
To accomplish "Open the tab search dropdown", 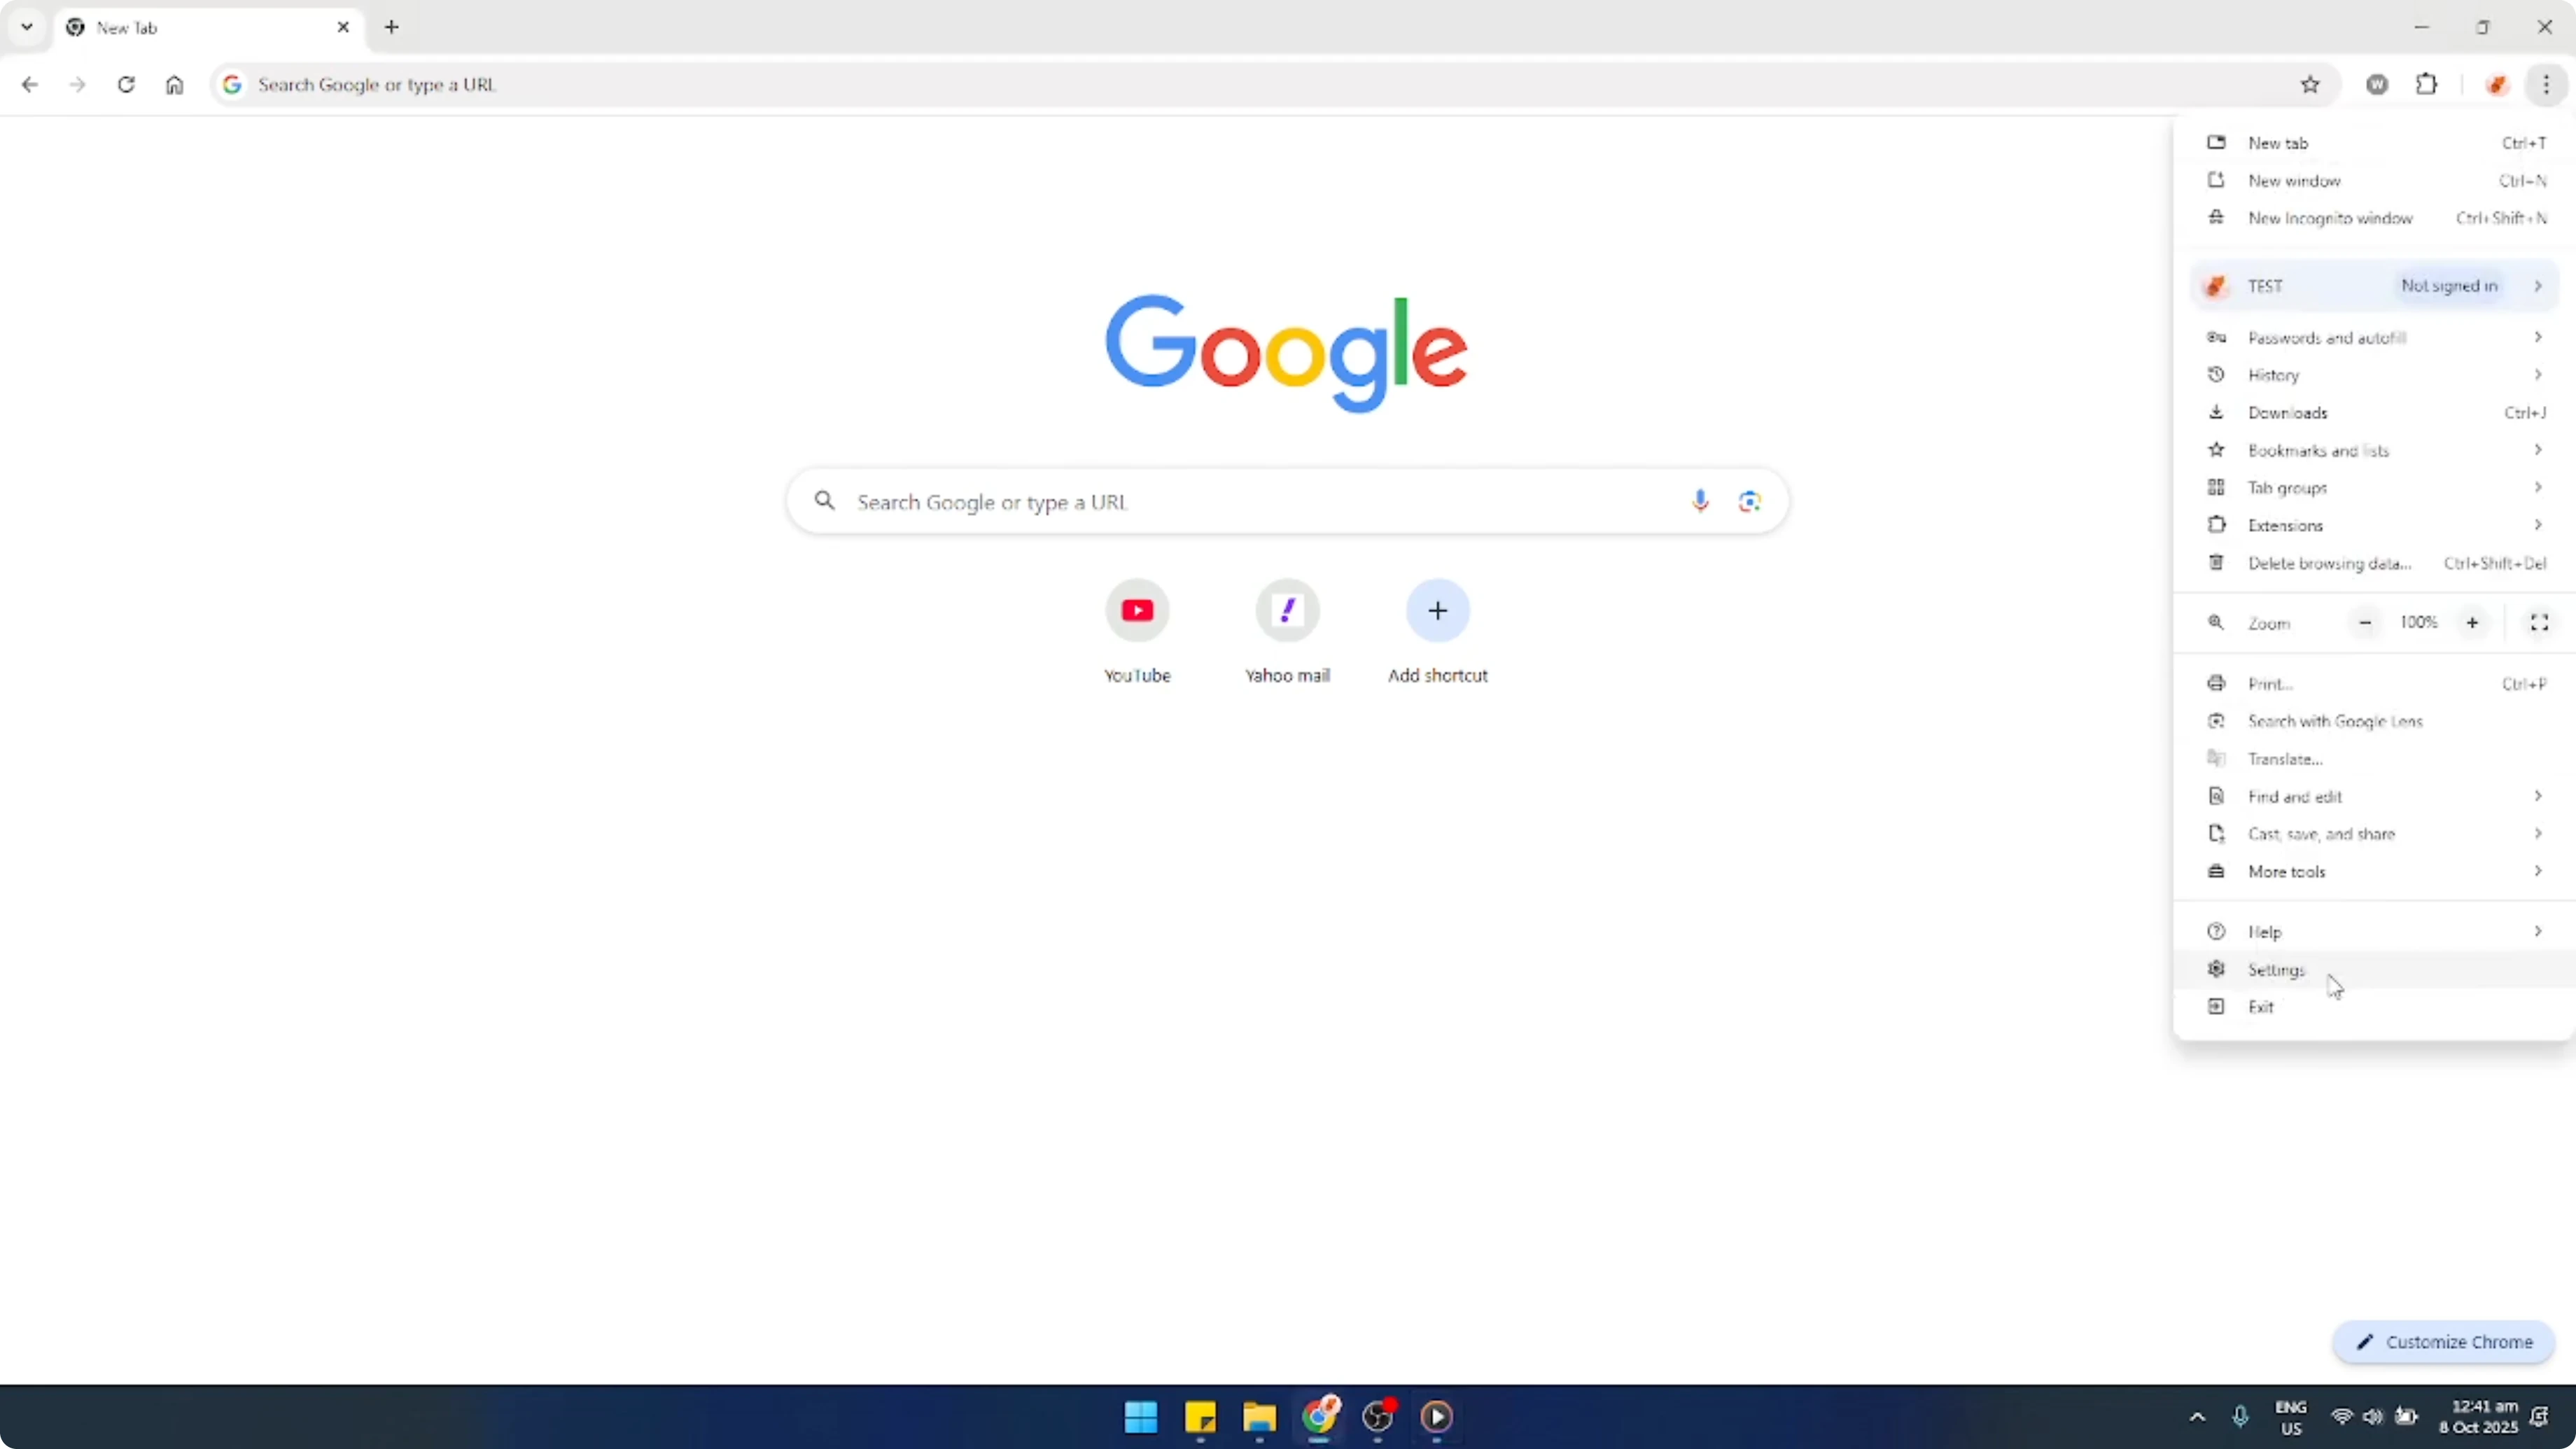I will [26, 27].
